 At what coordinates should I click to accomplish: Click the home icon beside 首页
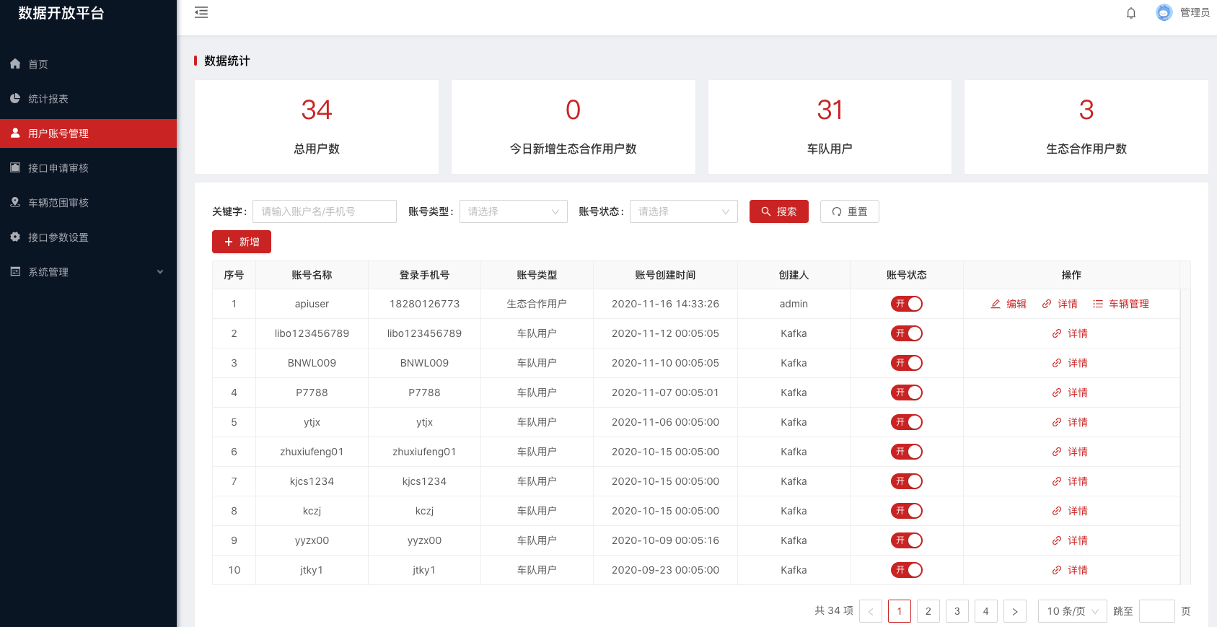click(15, 64)
